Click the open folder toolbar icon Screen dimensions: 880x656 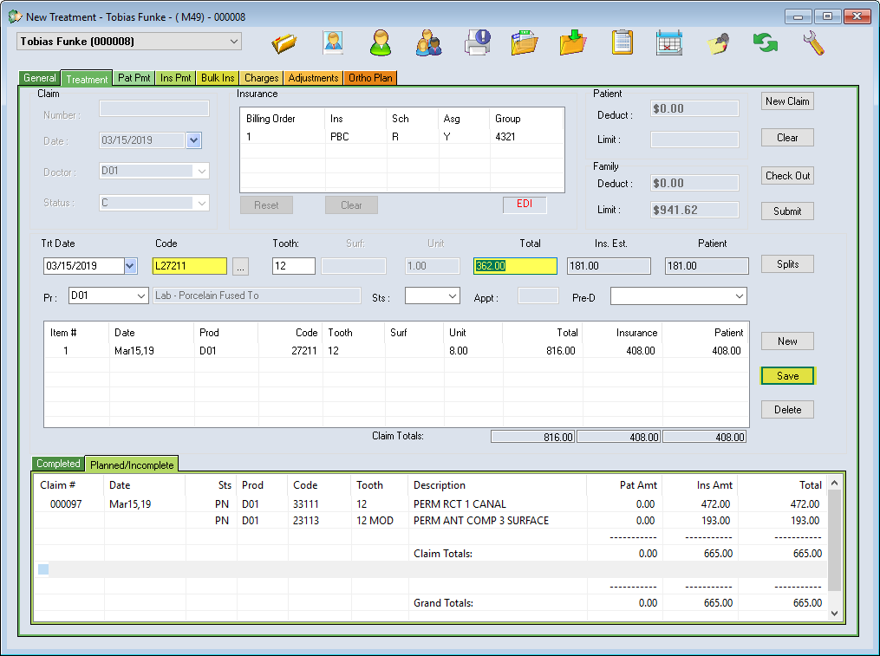284,42
